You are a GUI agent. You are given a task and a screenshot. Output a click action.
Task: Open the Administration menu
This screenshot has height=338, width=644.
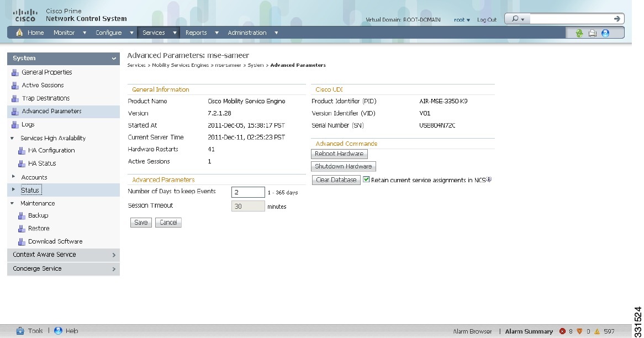click(x=247, y=33)
